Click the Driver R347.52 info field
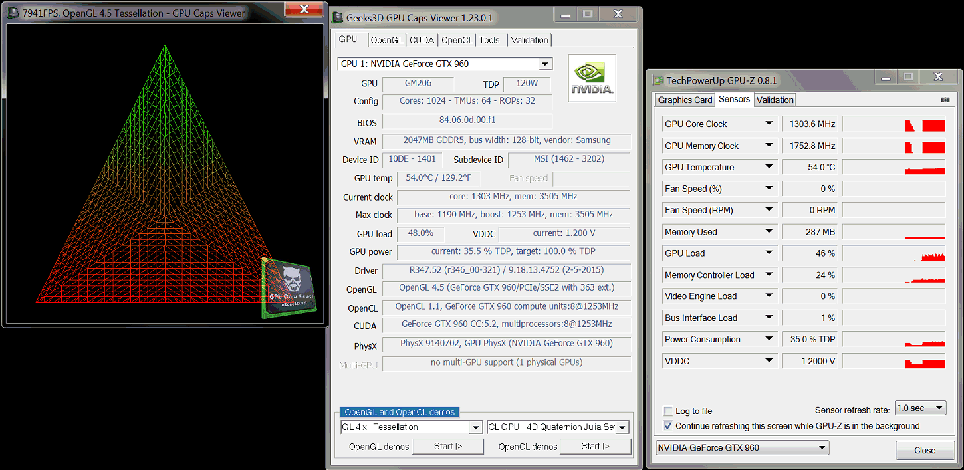 (x=507, y=271)
